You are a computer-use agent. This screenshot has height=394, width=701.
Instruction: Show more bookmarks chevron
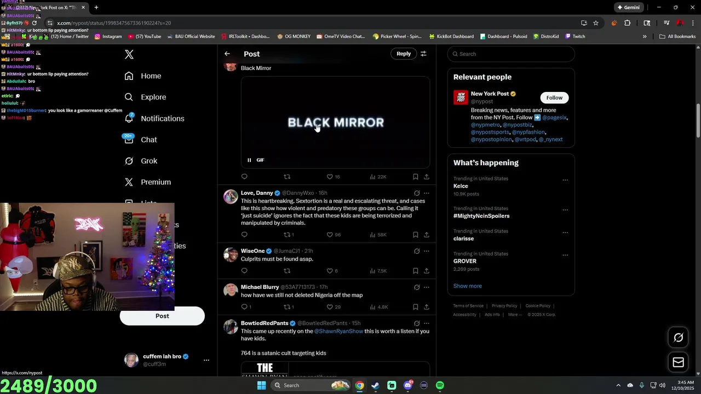pyautogui.click(x=645, y=37)
